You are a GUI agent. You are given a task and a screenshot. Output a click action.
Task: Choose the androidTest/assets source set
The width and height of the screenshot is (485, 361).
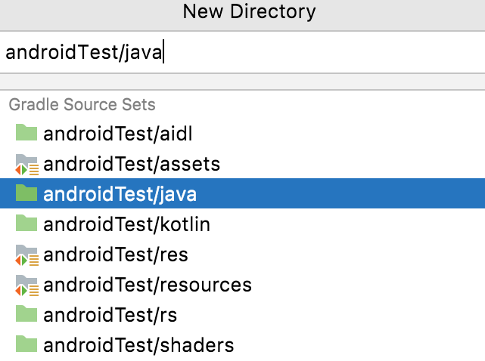(132, 164)
